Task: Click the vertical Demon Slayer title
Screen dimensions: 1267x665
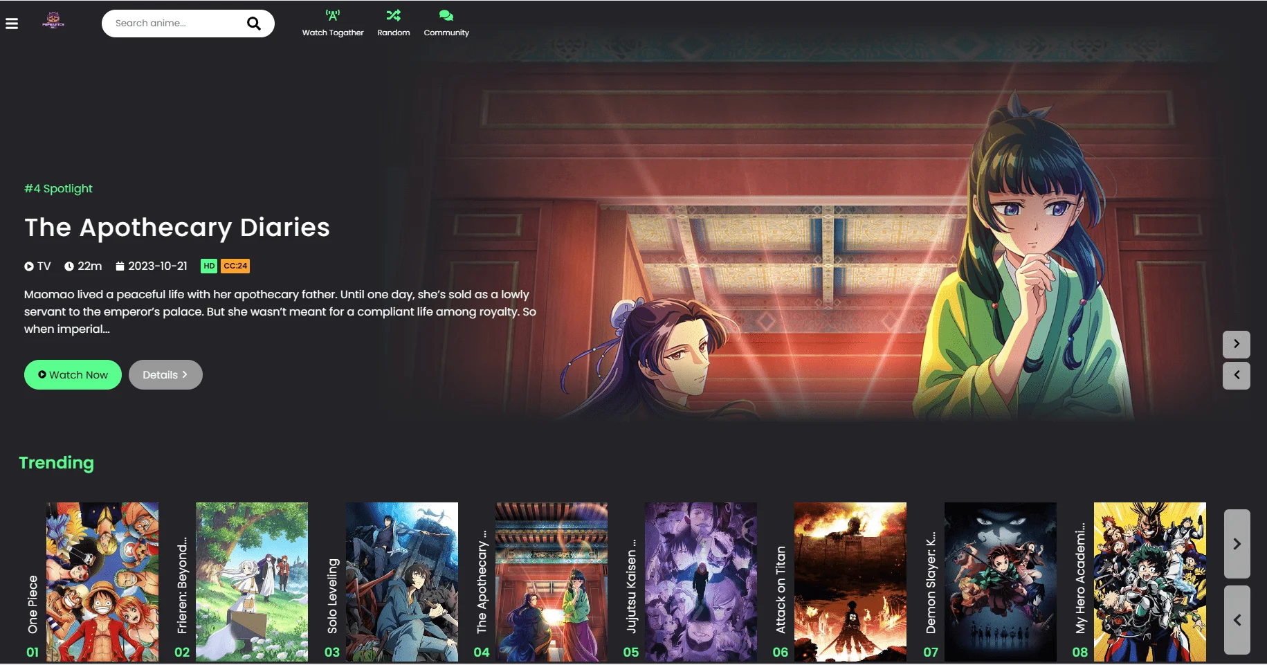Action: [931, 583]
